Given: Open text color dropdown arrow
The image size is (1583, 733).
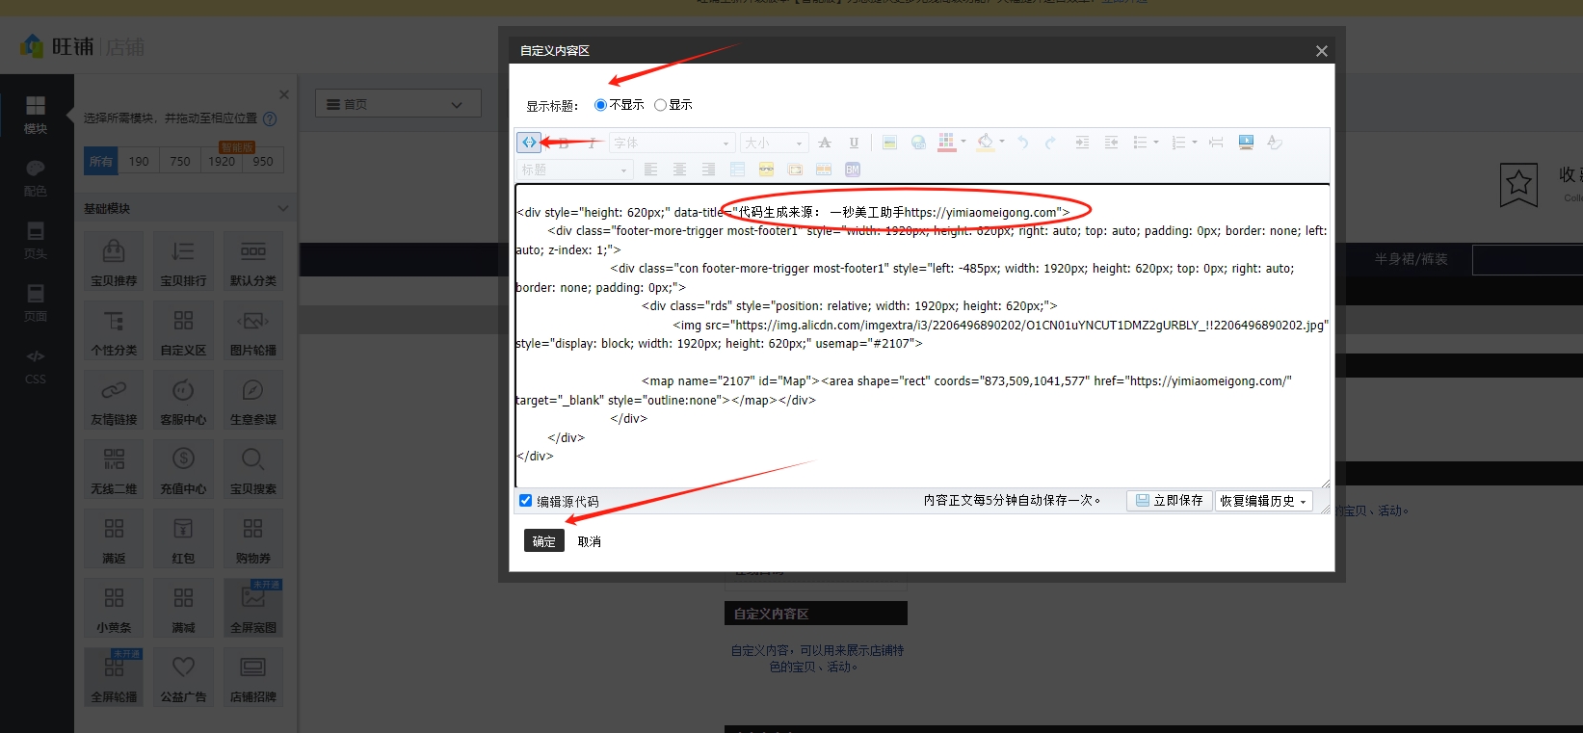Looking at the screenshot, I should tap(963, 142).
